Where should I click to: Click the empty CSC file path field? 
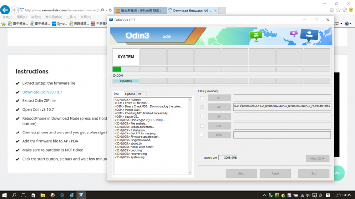click(283, 126)
